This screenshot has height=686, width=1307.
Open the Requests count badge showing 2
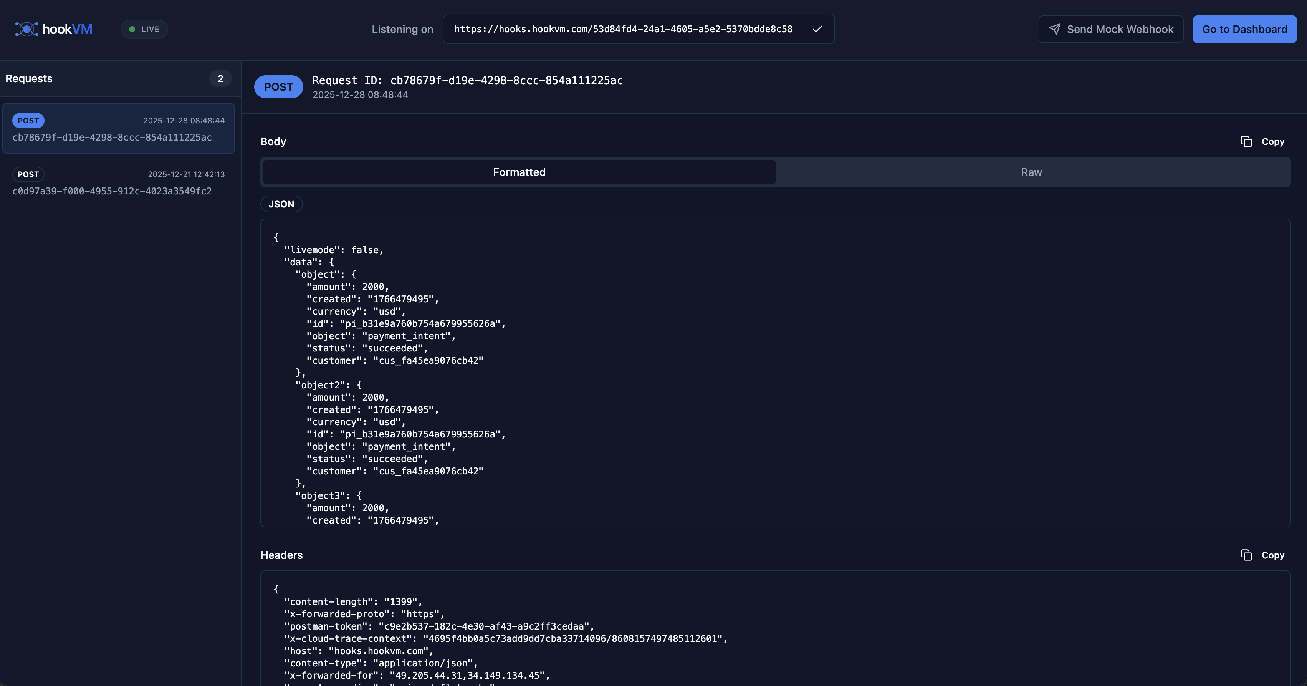220,78
